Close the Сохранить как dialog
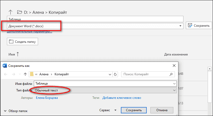This screenshot has height=116, width=213. point(174,66)
